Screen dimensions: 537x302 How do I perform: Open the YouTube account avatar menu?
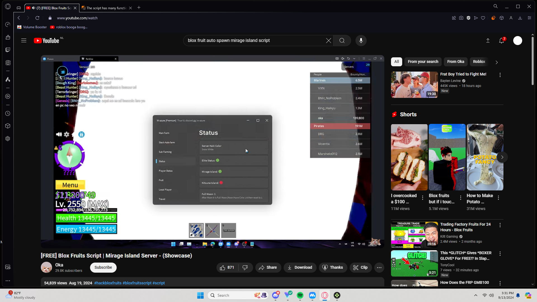click(518, 41)
